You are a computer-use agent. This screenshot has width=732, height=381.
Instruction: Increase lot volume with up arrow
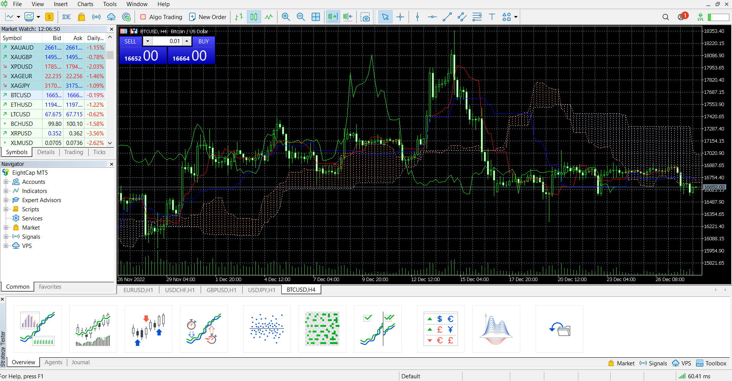tap(187, 41)
